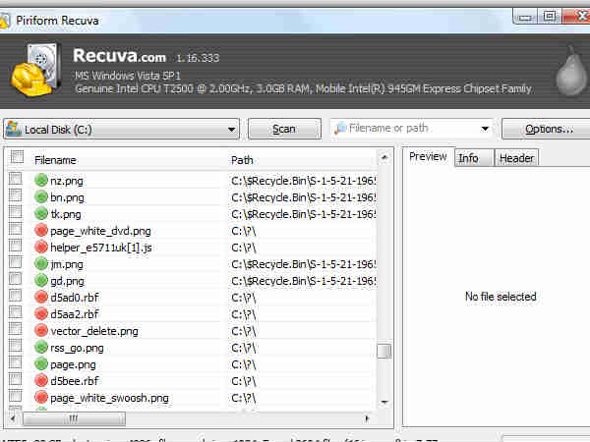Switch to the Info tab

474,158
